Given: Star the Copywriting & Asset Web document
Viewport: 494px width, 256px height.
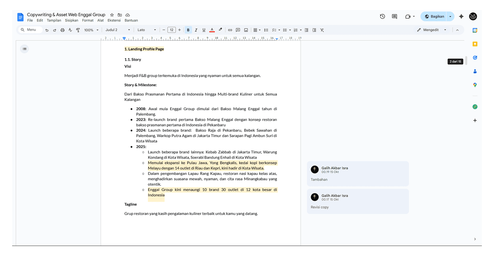Looking at the screenshot, I should 112,15.
